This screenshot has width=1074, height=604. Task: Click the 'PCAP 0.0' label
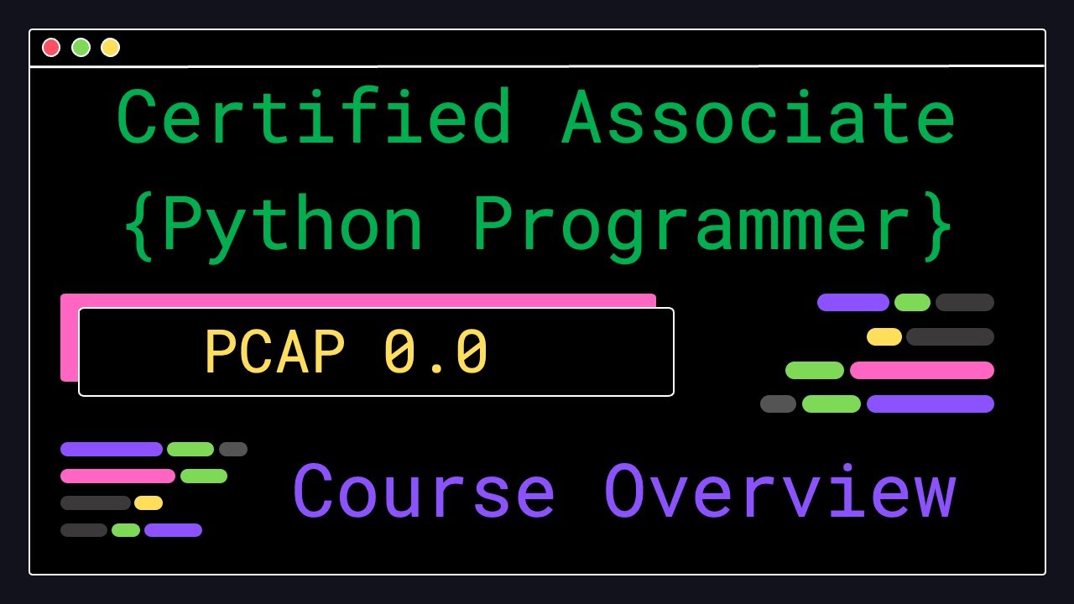point(347,353)
